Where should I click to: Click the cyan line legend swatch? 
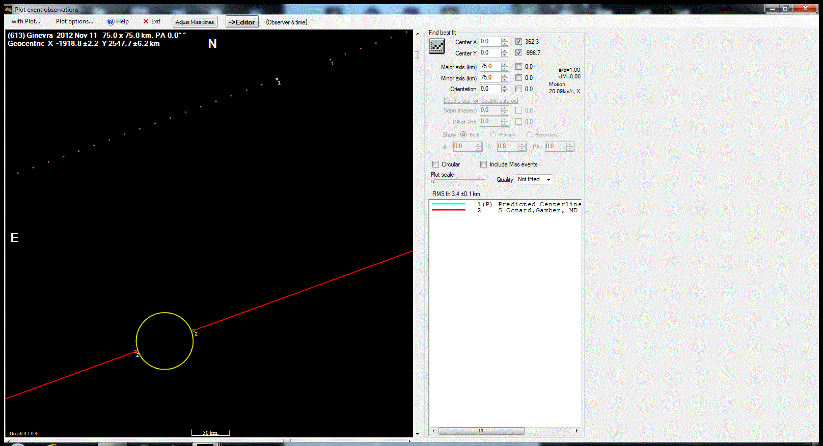click(449, 204)
